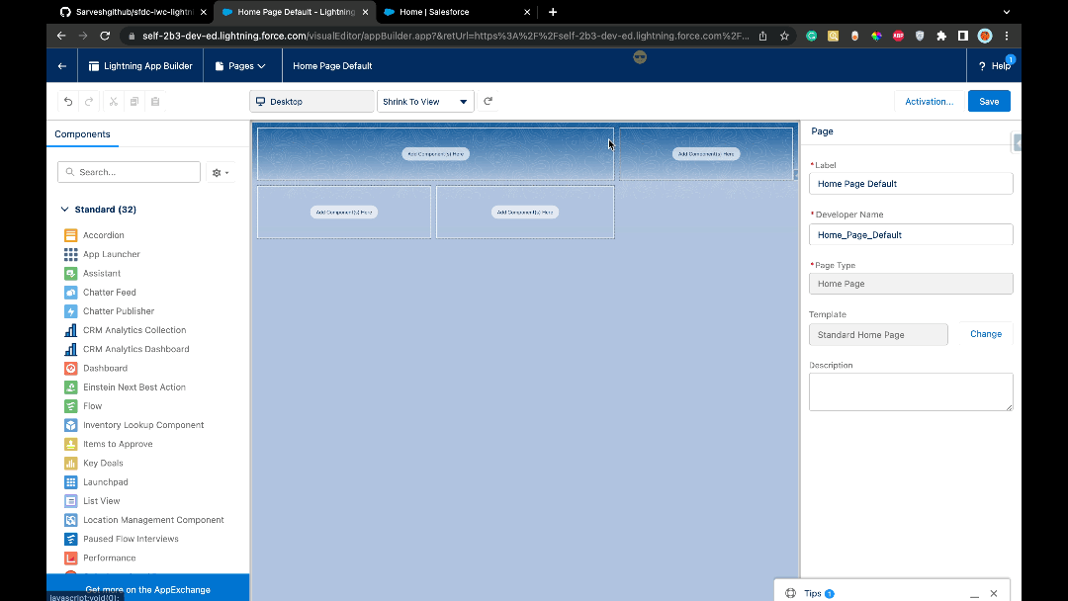Screen dimensions: 1068x601
Task: Open component list settings gear dropdown
Action: pos(221,173)
